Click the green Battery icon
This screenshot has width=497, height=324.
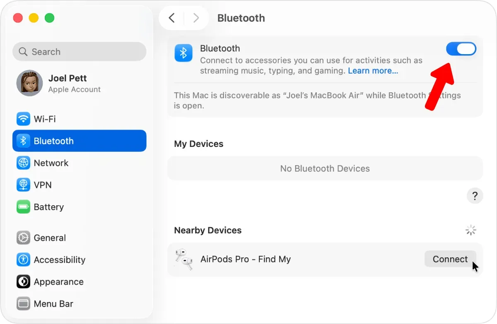pos(23,207)
